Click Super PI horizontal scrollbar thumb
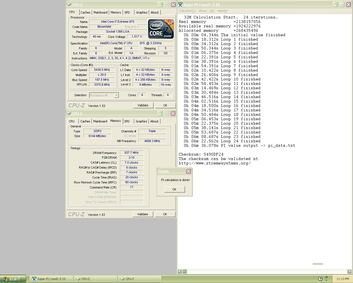Viewport: 353px width, 283px height. [x=184, y=271]
